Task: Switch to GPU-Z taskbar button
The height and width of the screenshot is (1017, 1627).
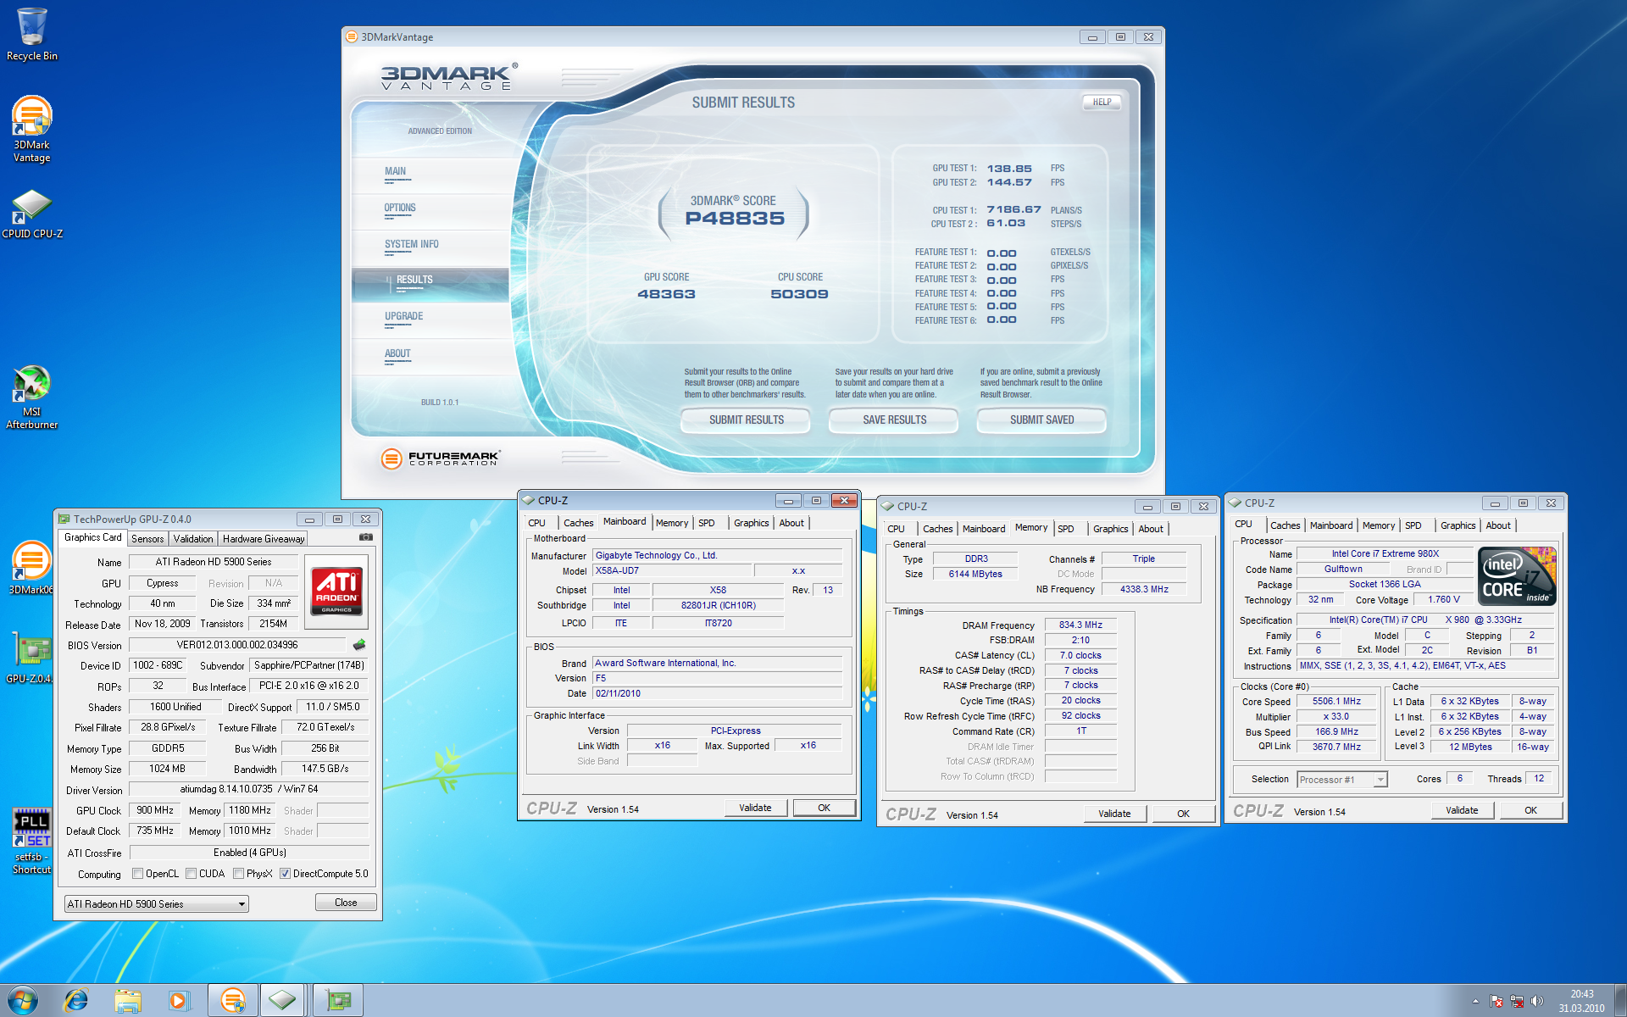Action: point(338,1001)
